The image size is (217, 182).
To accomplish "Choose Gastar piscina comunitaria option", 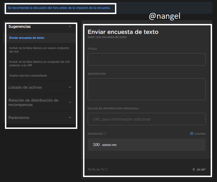I will [28, 75].
